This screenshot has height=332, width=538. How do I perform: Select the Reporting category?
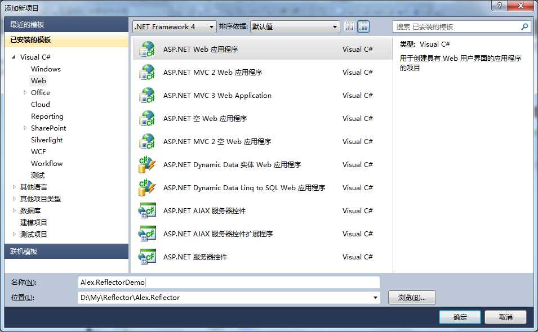[47, 116]
